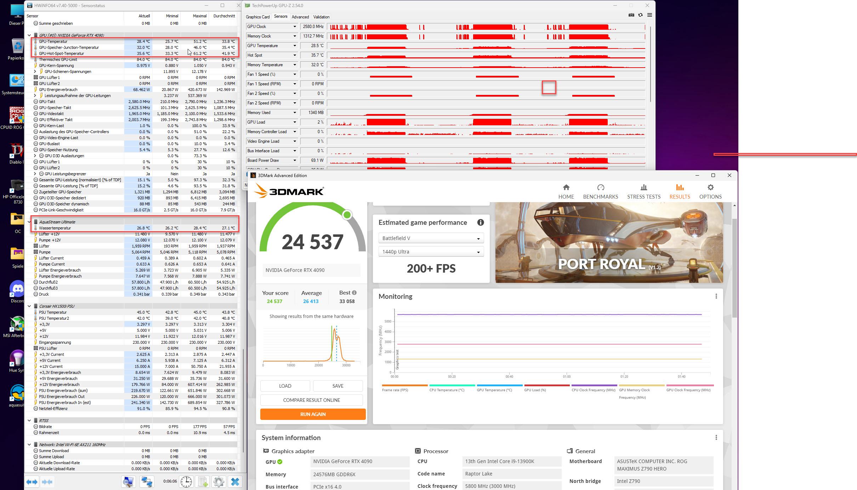Viewport: 857px width, 490px height.
Task: Switch to GPU-Z Sensors tab
Action: point(280,16)
